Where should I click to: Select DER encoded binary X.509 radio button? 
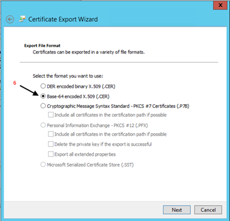pos(43,86)
